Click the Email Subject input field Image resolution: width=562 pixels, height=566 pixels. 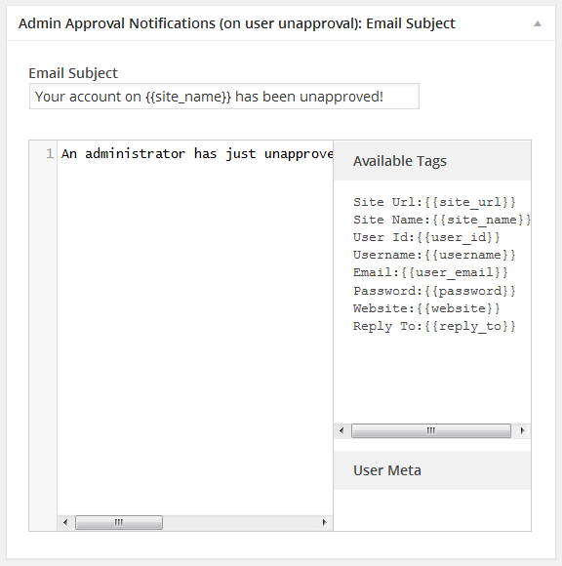(x=224, y=97)
